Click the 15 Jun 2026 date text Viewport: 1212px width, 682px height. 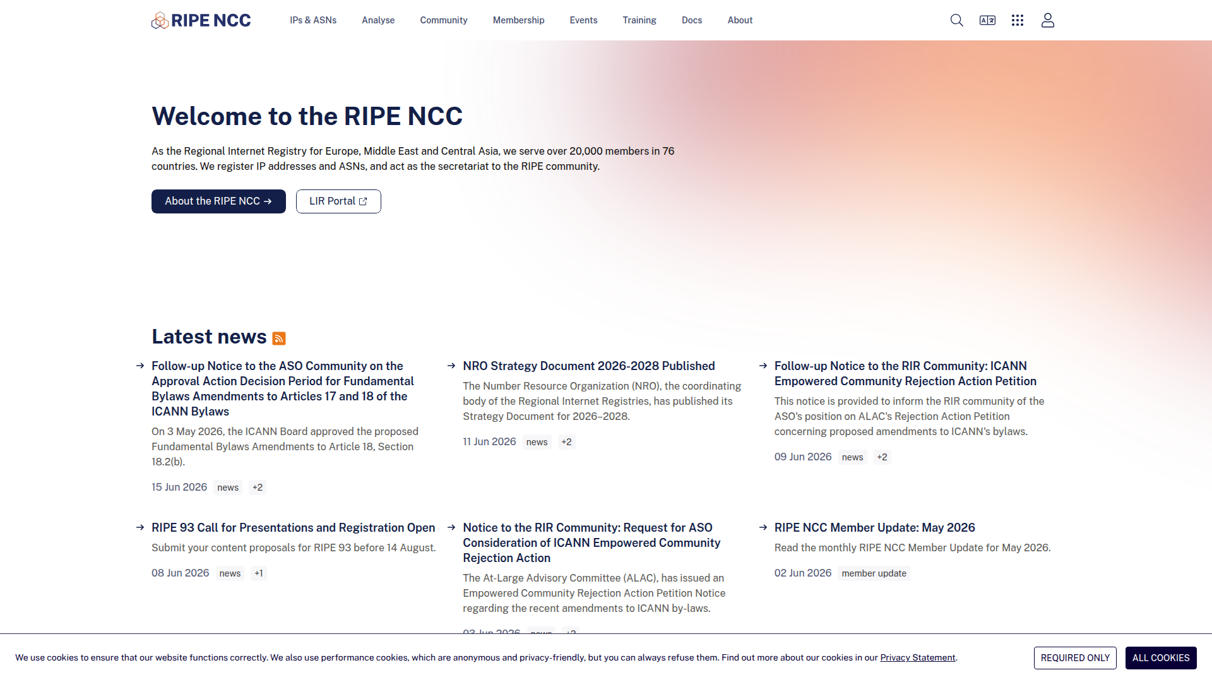179,488
